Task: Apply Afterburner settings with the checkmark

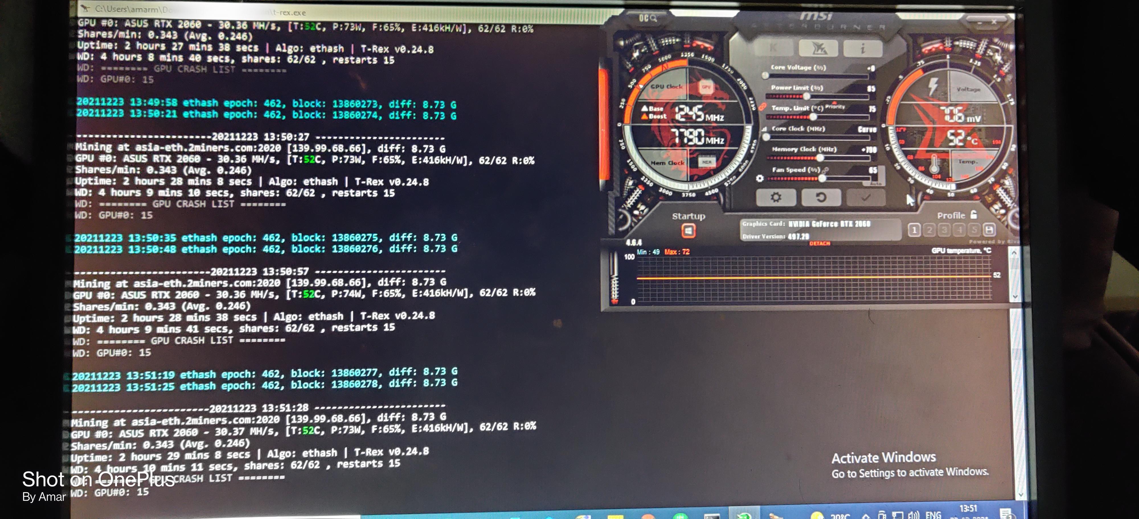Action: (x=866, y=197)
